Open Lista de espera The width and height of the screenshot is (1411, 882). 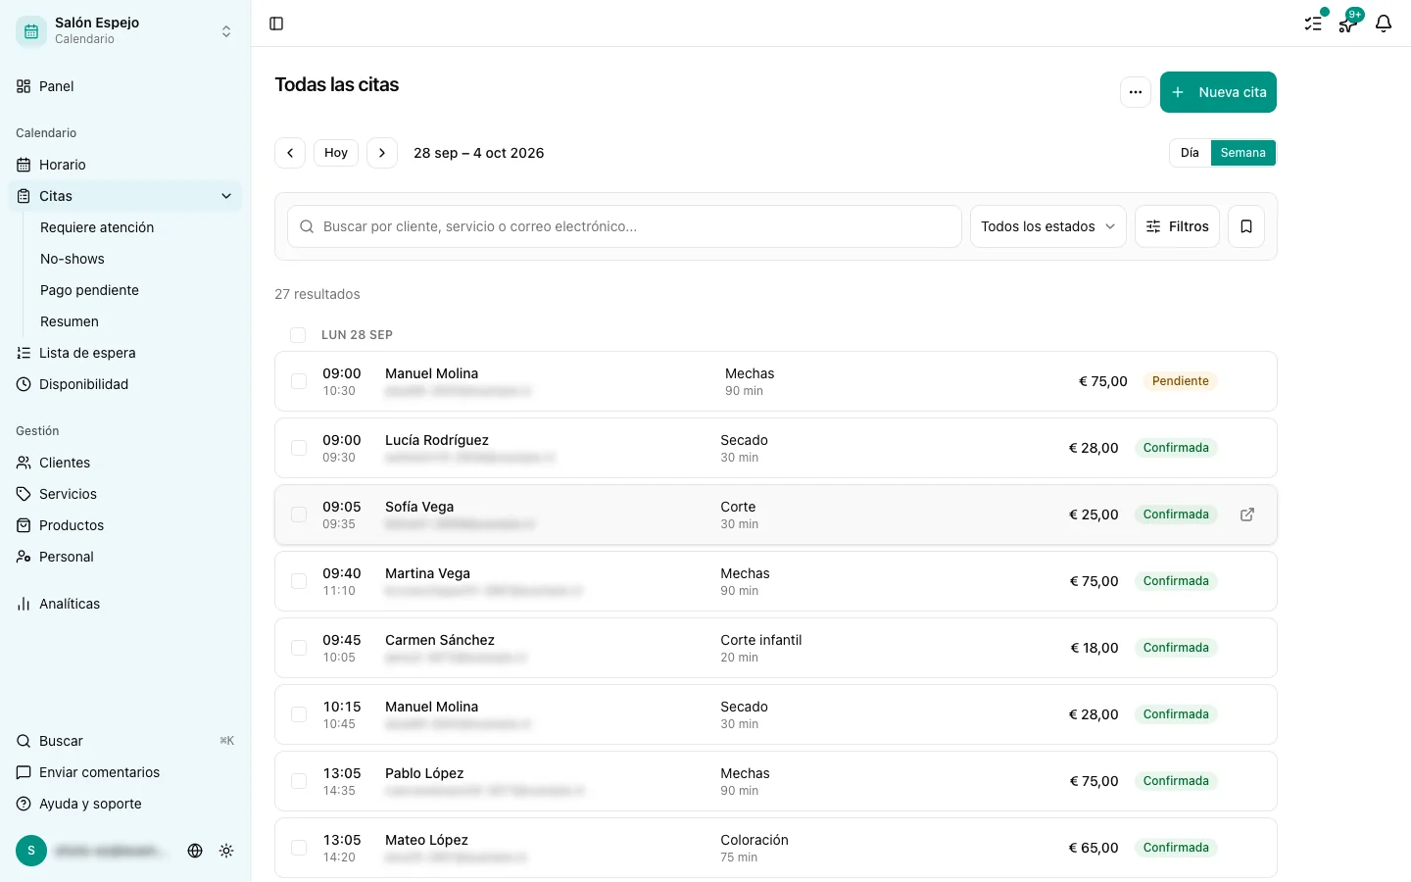(x=125, y=353)
